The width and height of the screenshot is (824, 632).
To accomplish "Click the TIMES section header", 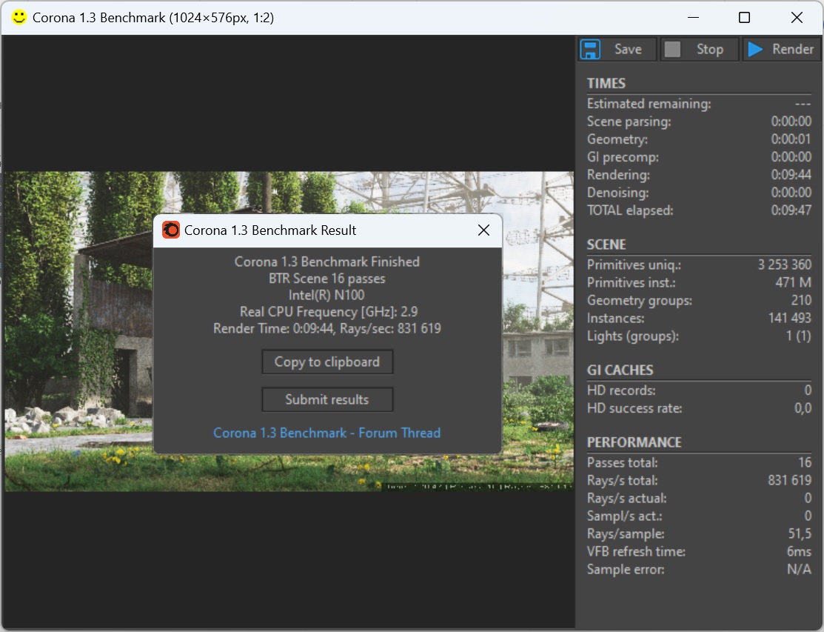I will (606, 84).
